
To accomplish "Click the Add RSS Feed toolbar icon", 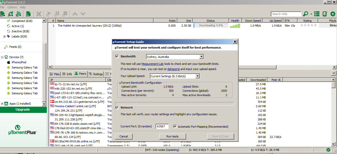I will [19, 14].
